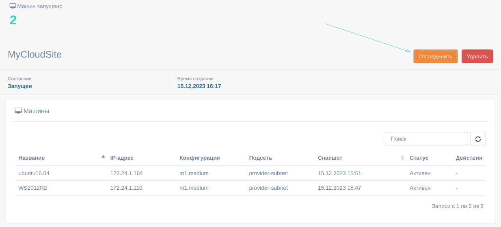
Task: Click the IP-адрес column header
Action: tap(122, 158)
